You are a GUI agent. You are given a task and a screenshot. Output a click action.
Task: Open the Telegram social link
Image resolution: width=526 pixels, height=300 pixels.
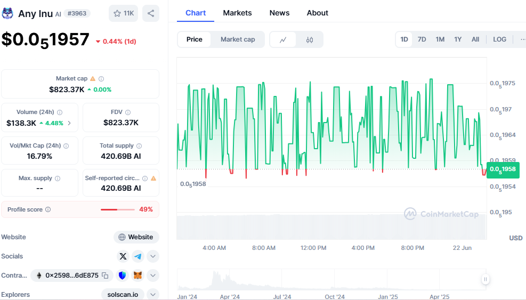pos(138,256)
